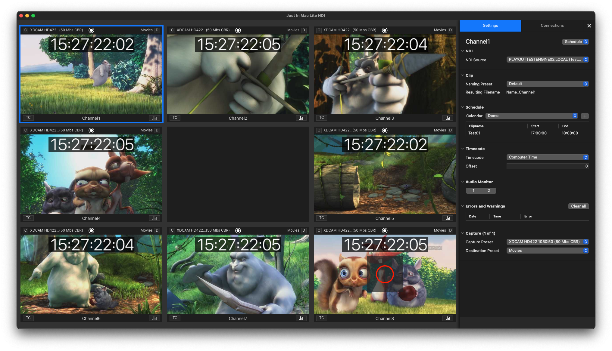612x351 pixels.
Task: Toggle TC overlay on Channel3
Action: (x=322, y=118)
